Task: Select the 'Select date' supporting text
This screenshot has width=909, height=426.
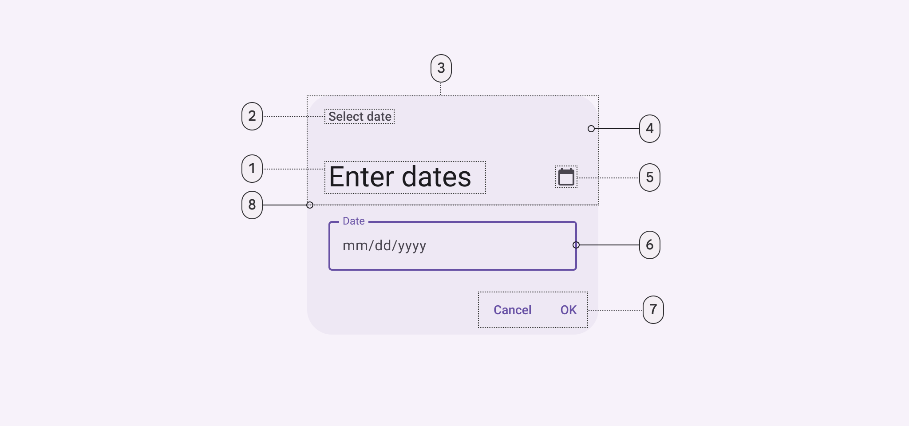Action: coord(359,117)
